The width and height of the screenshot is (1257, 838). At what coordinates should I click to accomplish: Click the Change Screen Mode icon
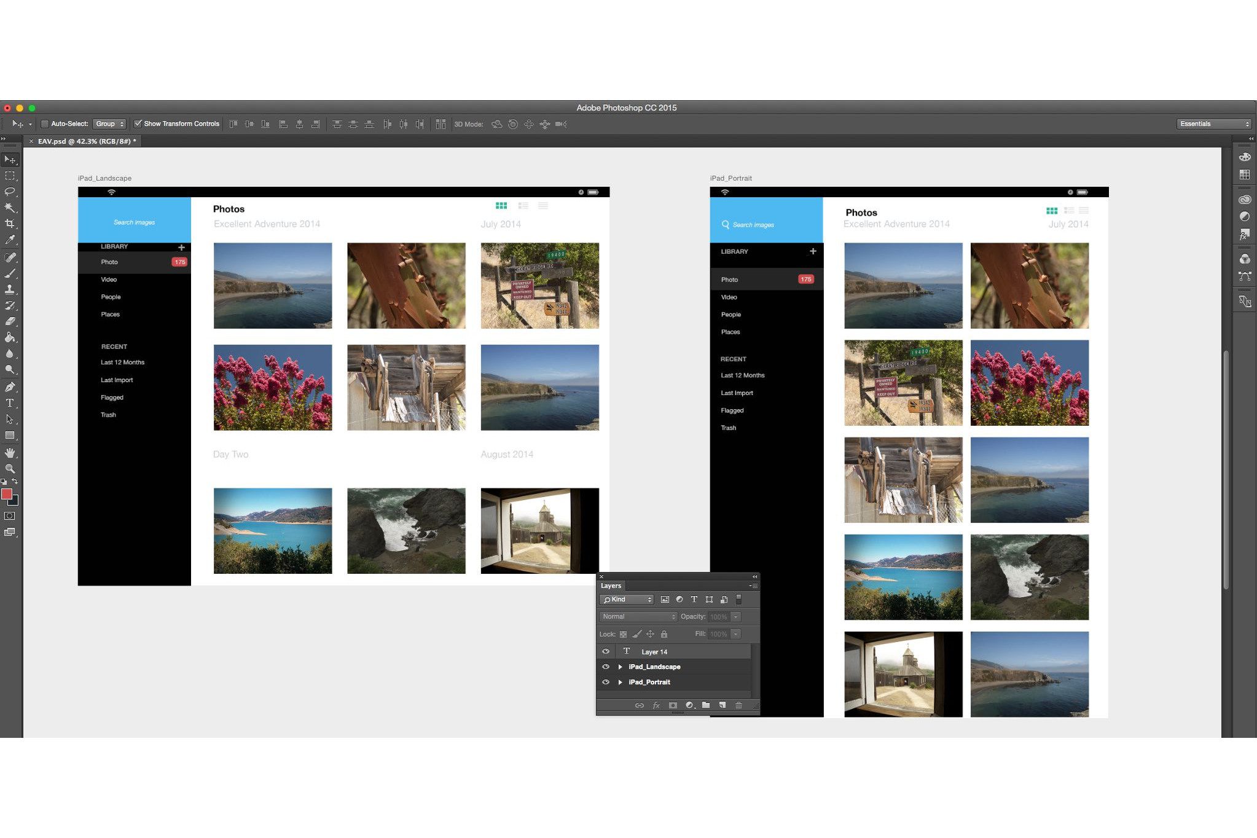[10, 532]
